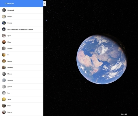Select the yellow Titan icon
Image resolution: width=138 pixels, height=116 pixels.
(x=4, y=99)
